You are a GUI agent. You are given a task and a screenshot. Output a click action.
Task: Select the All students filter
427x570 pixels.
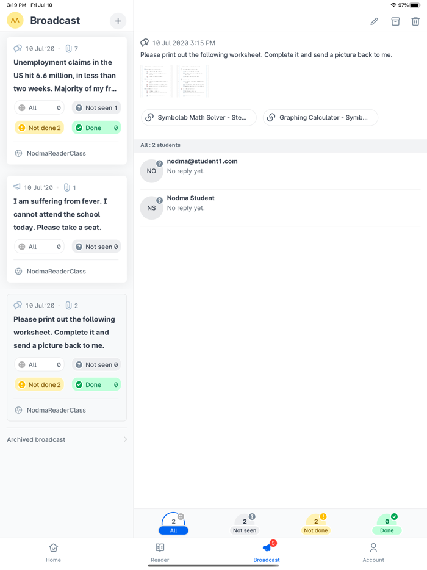point(174,524)
